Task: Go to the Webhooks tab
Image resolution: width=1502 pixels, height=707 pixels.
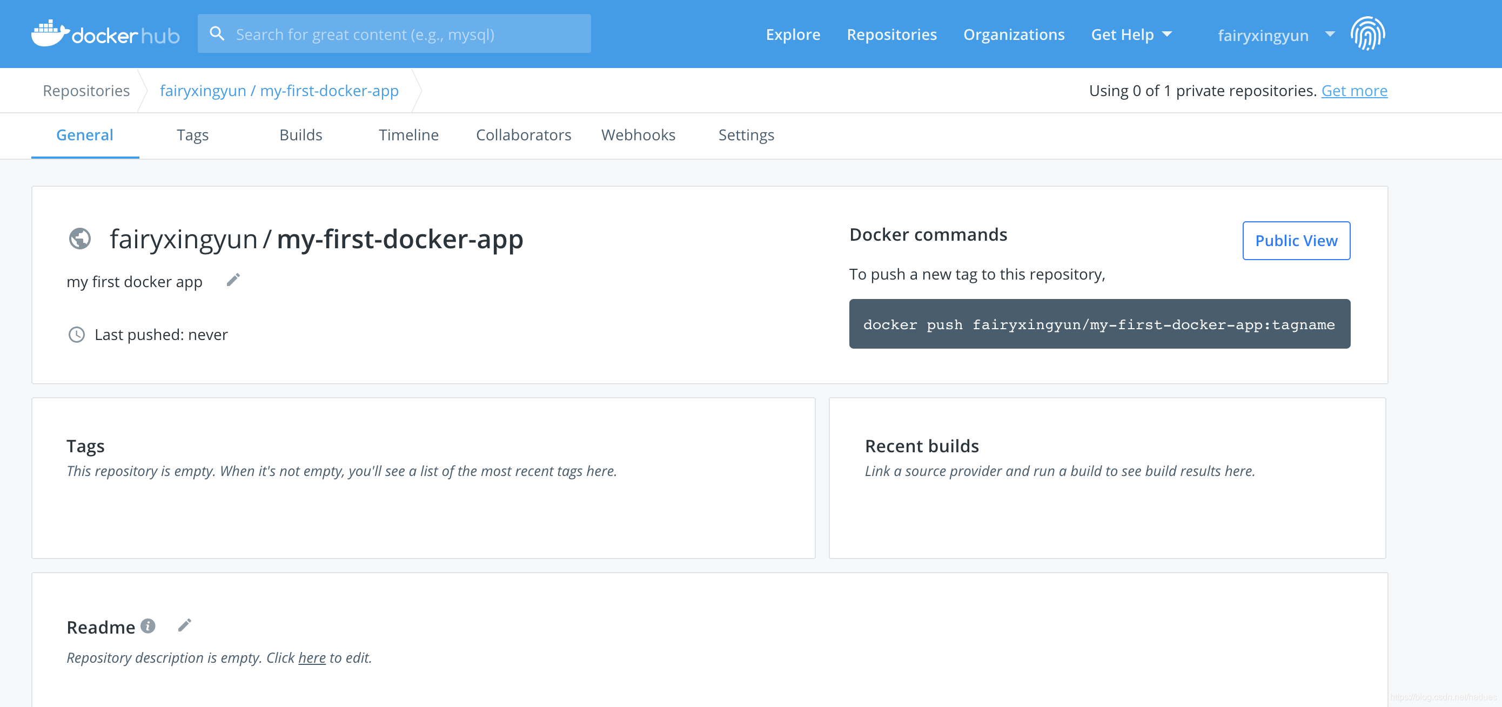Action: [x=639, y=135]
